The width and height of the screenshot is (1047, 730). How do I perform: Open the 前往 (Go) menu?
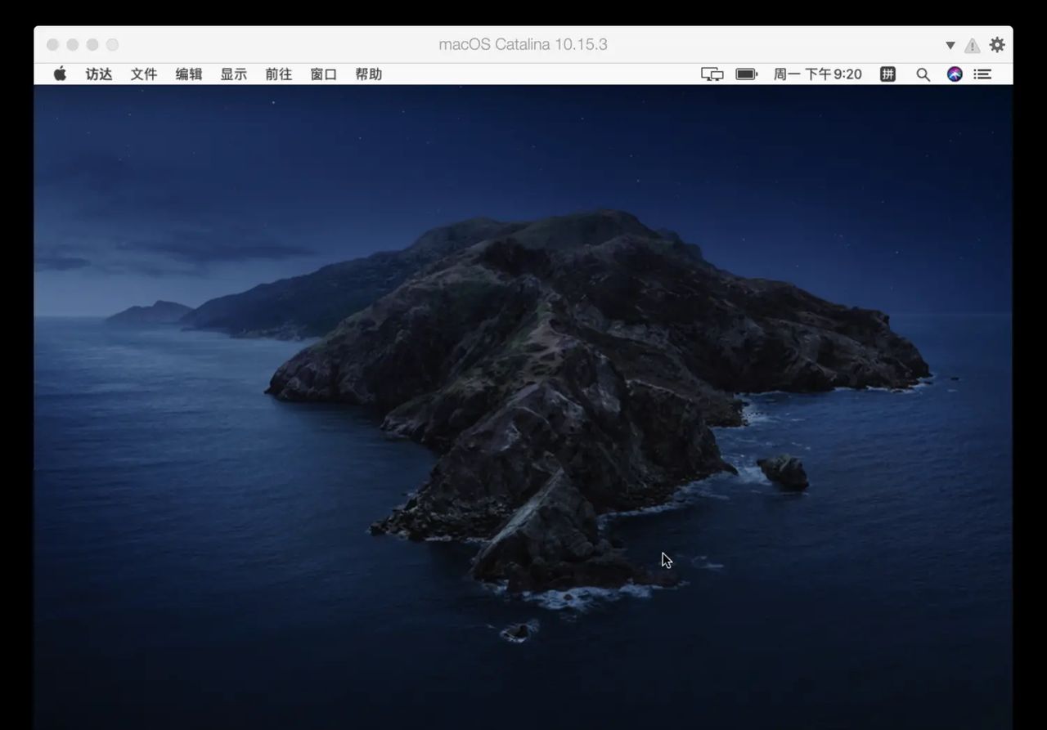pyautogui.click(x=278, y=74)
